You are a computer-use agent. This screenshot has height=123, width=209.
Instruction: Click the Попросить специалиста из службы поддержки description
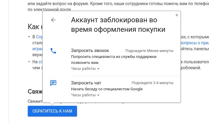[x=114, y=56]
